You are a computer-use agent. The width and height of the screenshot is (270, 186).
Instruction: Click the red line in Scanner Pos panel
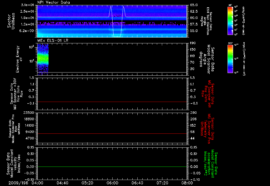pos(112,133)
